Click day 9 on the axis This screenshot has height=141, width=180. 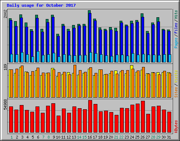pyautogui.click(x=54, y=137)
